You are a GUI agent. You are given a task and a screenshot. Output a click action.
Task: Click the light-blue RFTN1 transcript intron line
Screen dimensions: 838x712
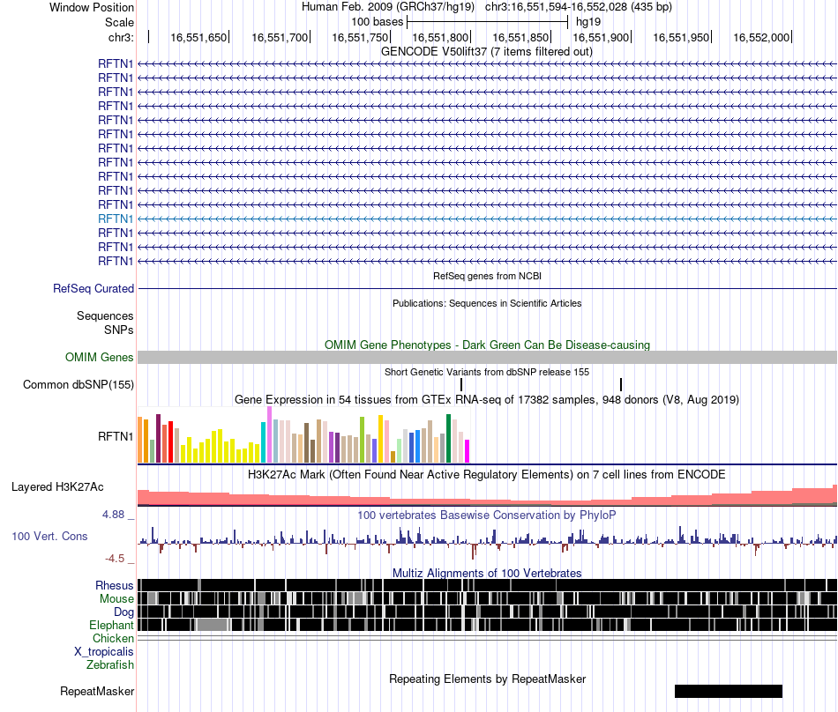pyautogui.click(x=488, y=219)
